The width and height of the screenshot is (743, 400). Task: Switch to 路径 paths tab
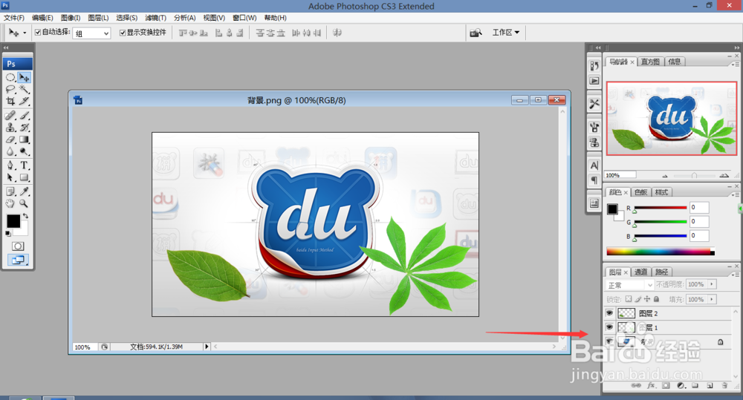pyautogui.click(x=661, y=272)
